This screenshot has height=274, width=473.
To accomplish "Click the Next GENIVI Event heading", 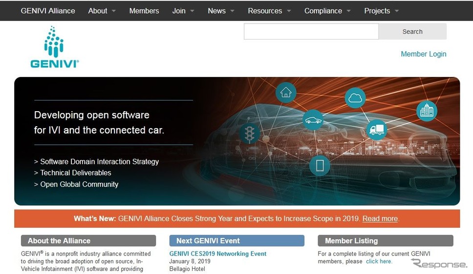I will (x=237, y=240).
